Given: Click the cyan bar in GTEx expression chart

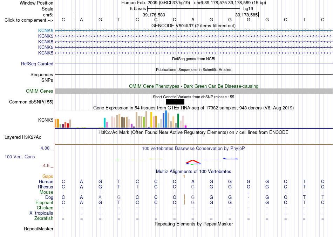Looking at the screenshot, I should point(104,123).
